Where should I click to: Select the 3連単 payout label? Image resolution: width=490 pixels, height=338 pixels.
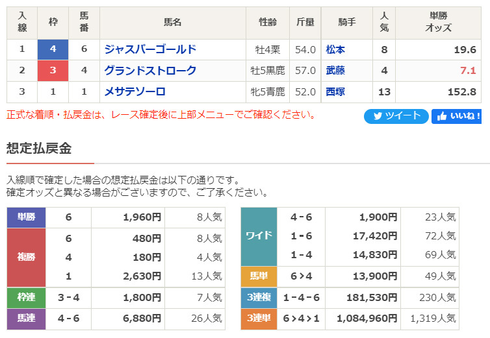259,319
